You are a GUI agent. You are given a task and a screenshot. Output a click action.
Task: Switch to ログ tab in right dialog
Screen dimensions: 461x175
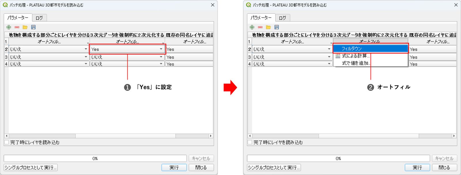[282, 18]
